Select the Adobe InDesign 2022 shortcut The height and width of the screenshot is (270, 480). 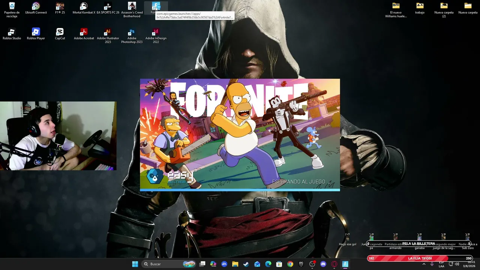[156, 36]
